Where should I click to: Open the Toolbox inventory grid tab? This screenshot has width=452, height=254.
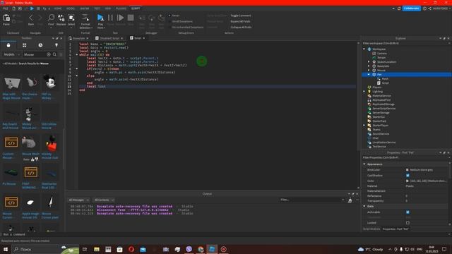pos(25,45)
